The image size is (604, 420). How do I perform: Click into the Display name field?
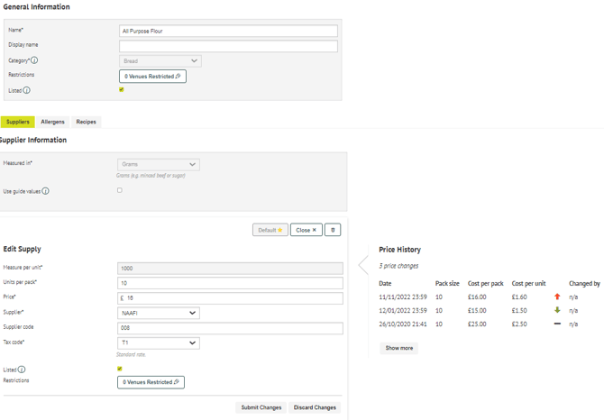tap(228, 46)
